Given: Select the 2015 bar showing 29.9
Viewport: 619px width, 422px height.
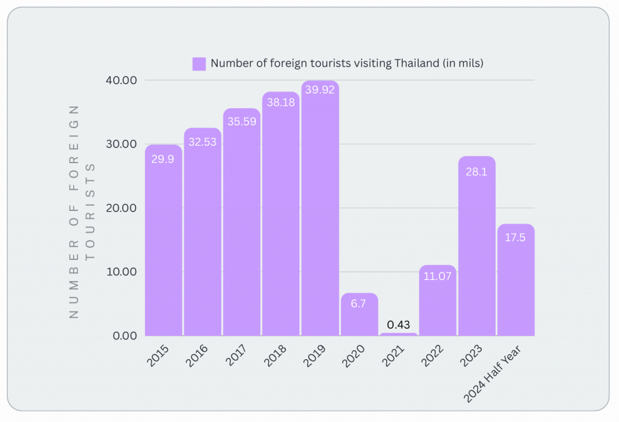Looking at the screenshot, I should (163, 242).
